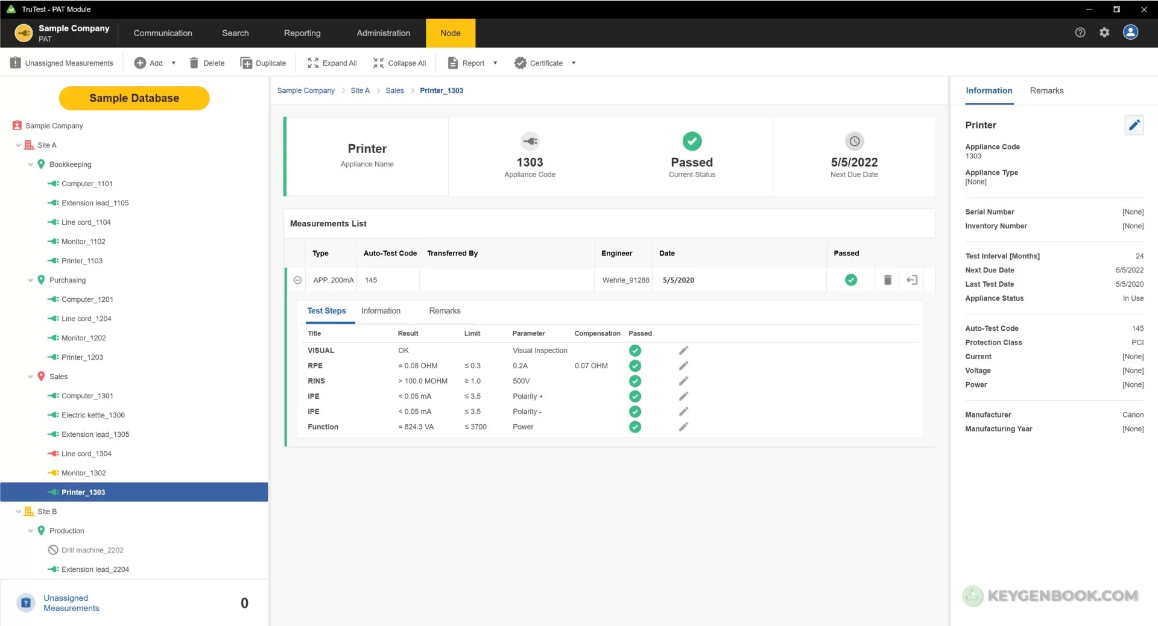The image size is (1158, 626).
Task: Open the user account profile icon
Action: [1130, 33]
